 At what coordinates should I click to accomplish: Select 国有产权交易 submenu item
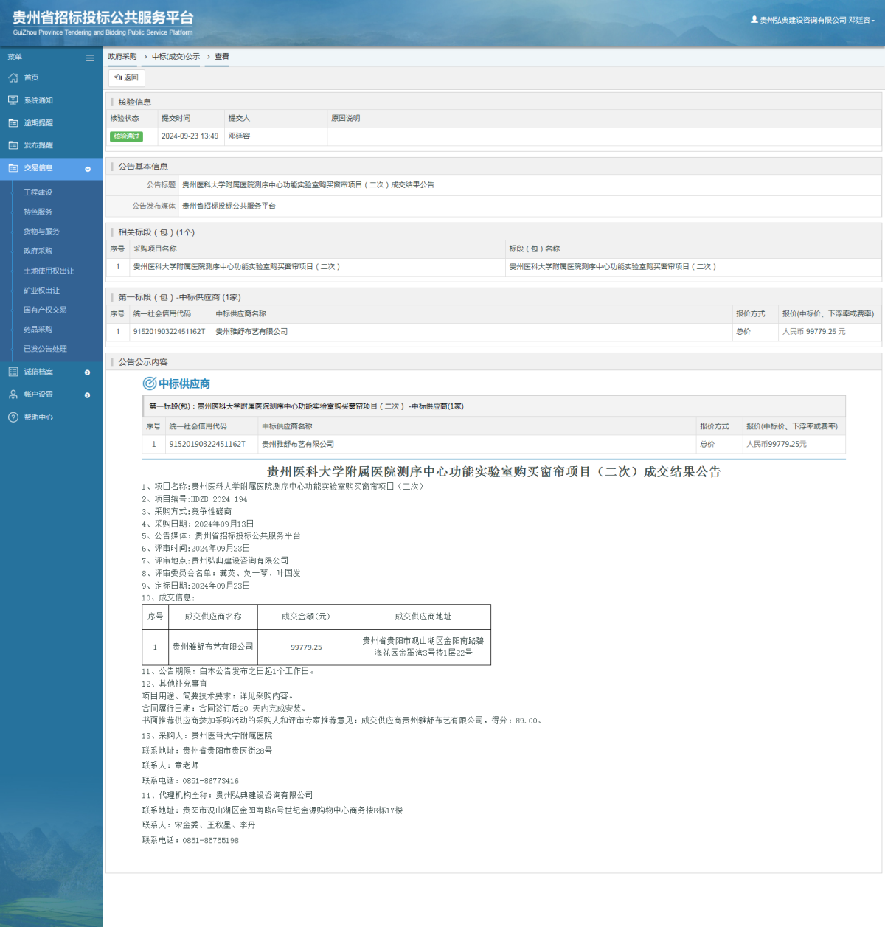pos(45,310)
